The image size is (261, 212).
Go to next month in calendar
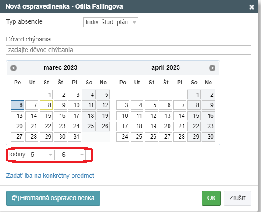pyautogui.click(x=212, y=68)
